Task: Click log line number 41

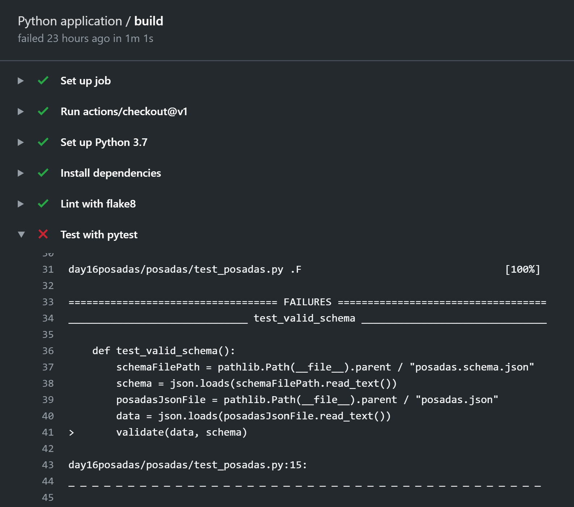Action: pyautogui.click(x=48, y=432)
